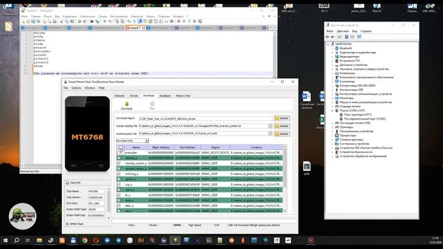443x249 pixels.
Task: Click the Begin Address column header
Action: (x=161, y=147)
